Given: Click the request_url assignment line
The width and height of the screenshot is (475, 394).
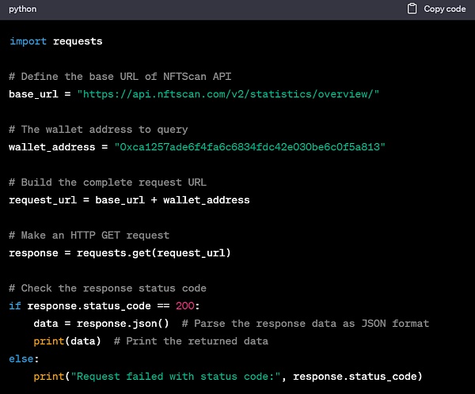Looking at the screenshot, I should tap(129, 200).
